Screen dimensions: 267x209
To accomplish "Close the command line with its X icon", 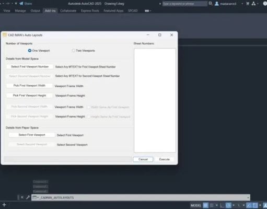I will tap(22, 198).
